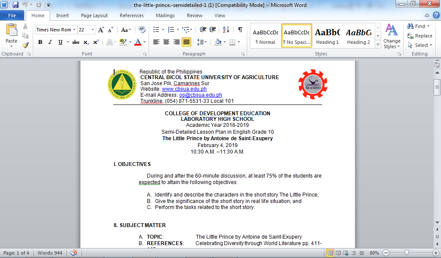Click the Center alignment icon
441x258 pixels.
[166, 42]
